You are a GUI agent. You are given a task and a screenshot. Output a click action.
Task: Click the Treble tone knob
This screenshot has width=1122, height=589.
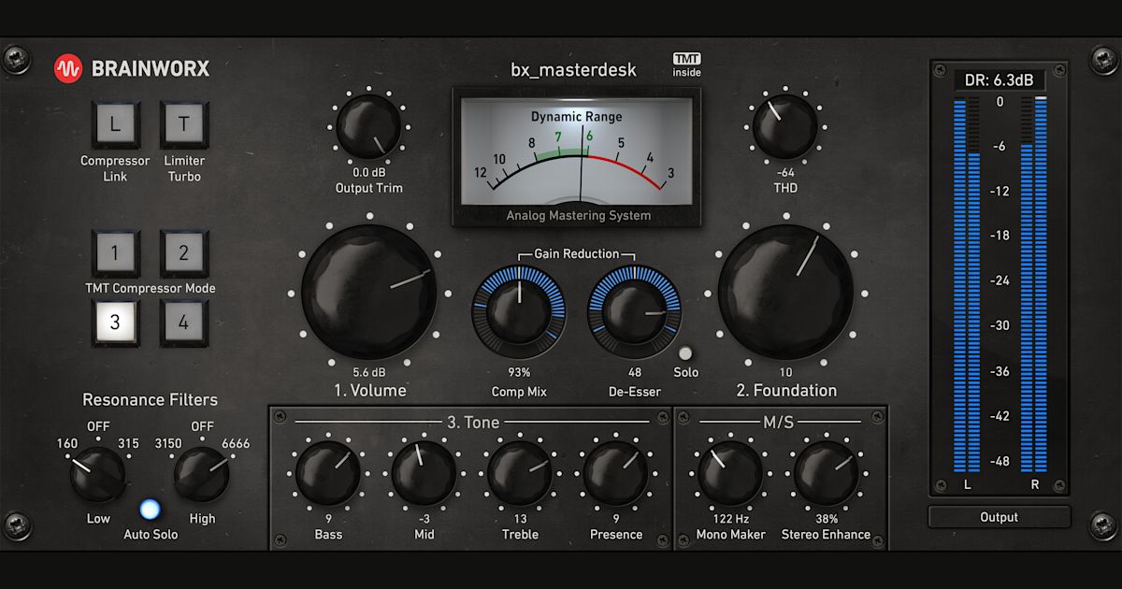tap(520, 473)
